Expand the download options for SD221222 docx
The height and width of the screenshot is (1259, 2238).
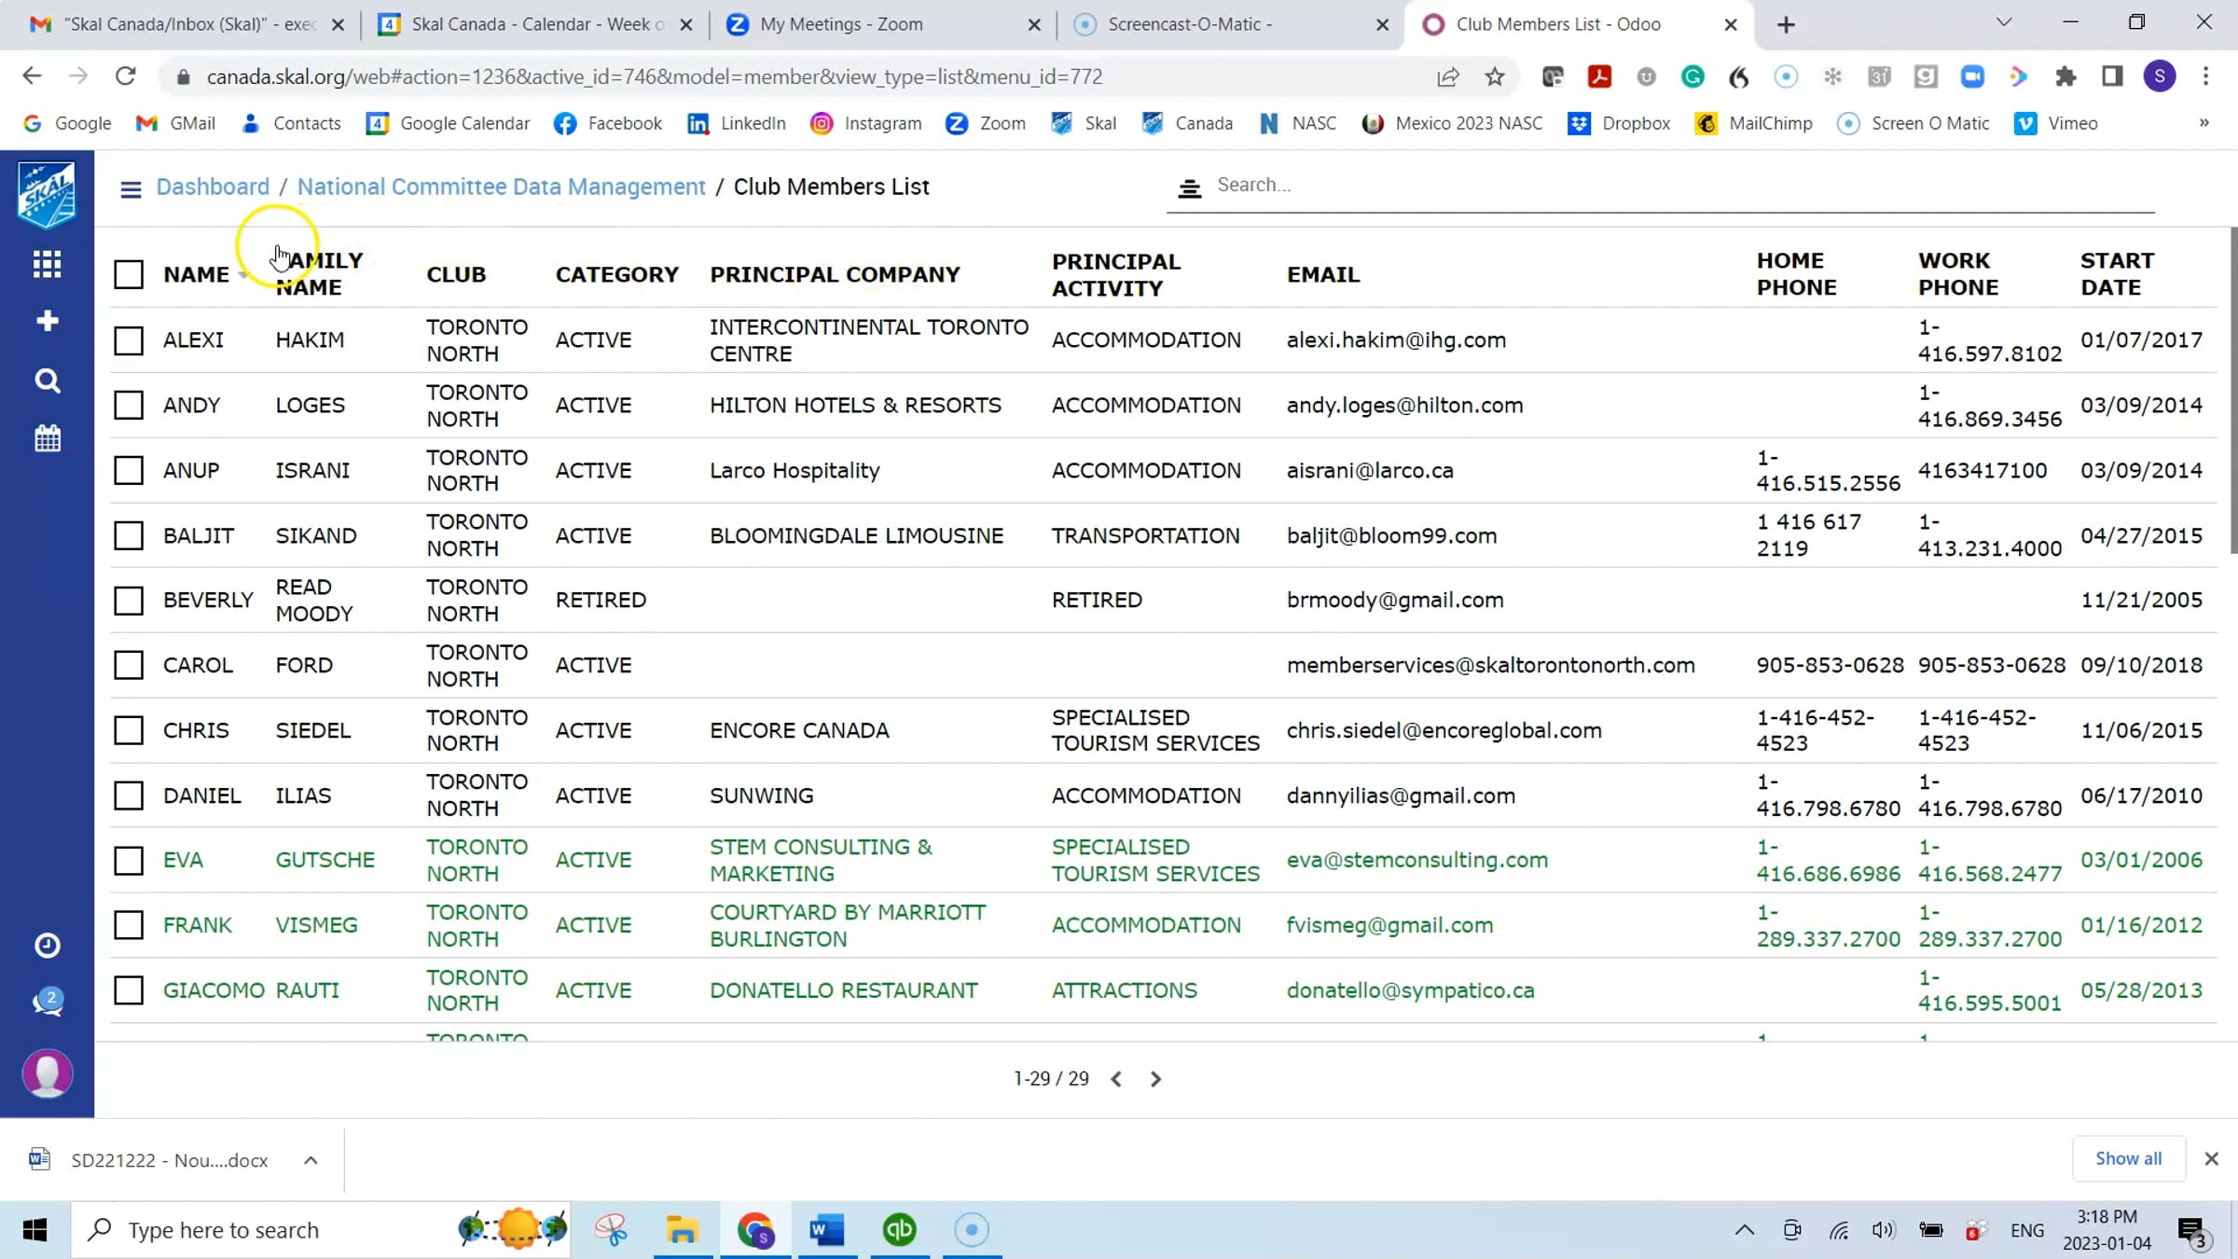pos(311,1160)
